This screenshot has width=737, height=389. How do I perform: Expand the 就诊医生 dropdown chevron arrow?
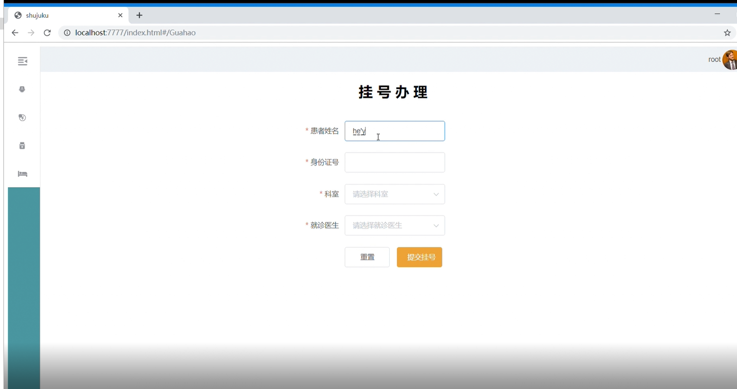pos(436,226)
